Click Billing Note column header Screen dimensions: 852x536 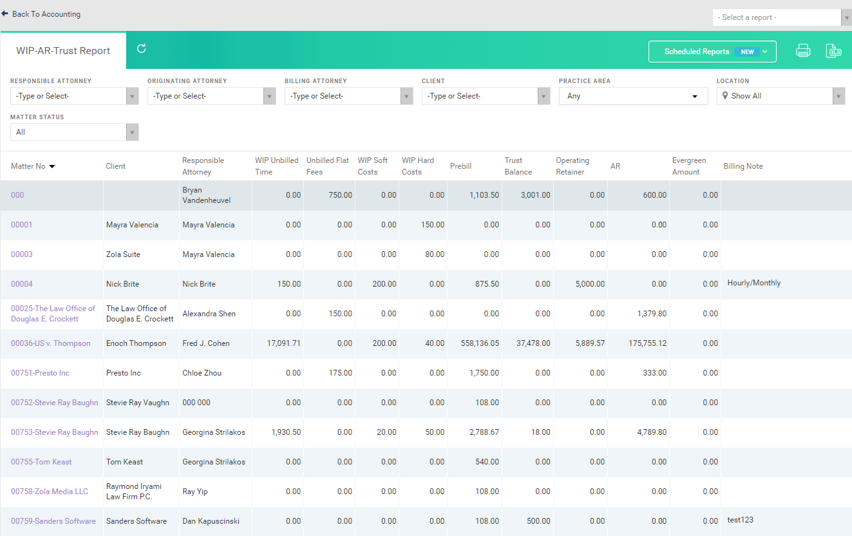point(743,166)
